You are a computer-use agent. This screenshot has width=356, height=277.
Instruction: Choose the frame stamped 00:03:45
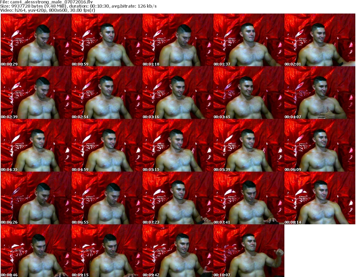249,93
